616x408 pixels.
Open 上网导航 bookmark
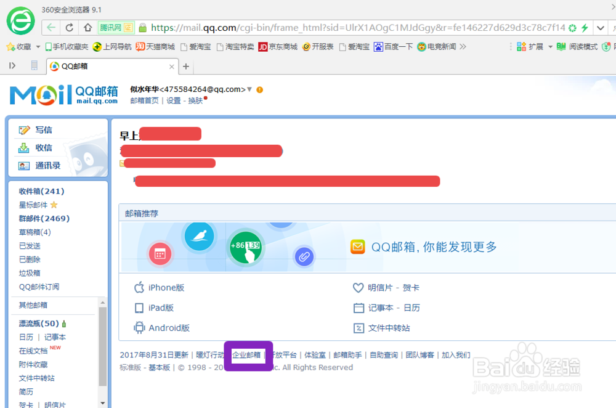coord(112,47)
